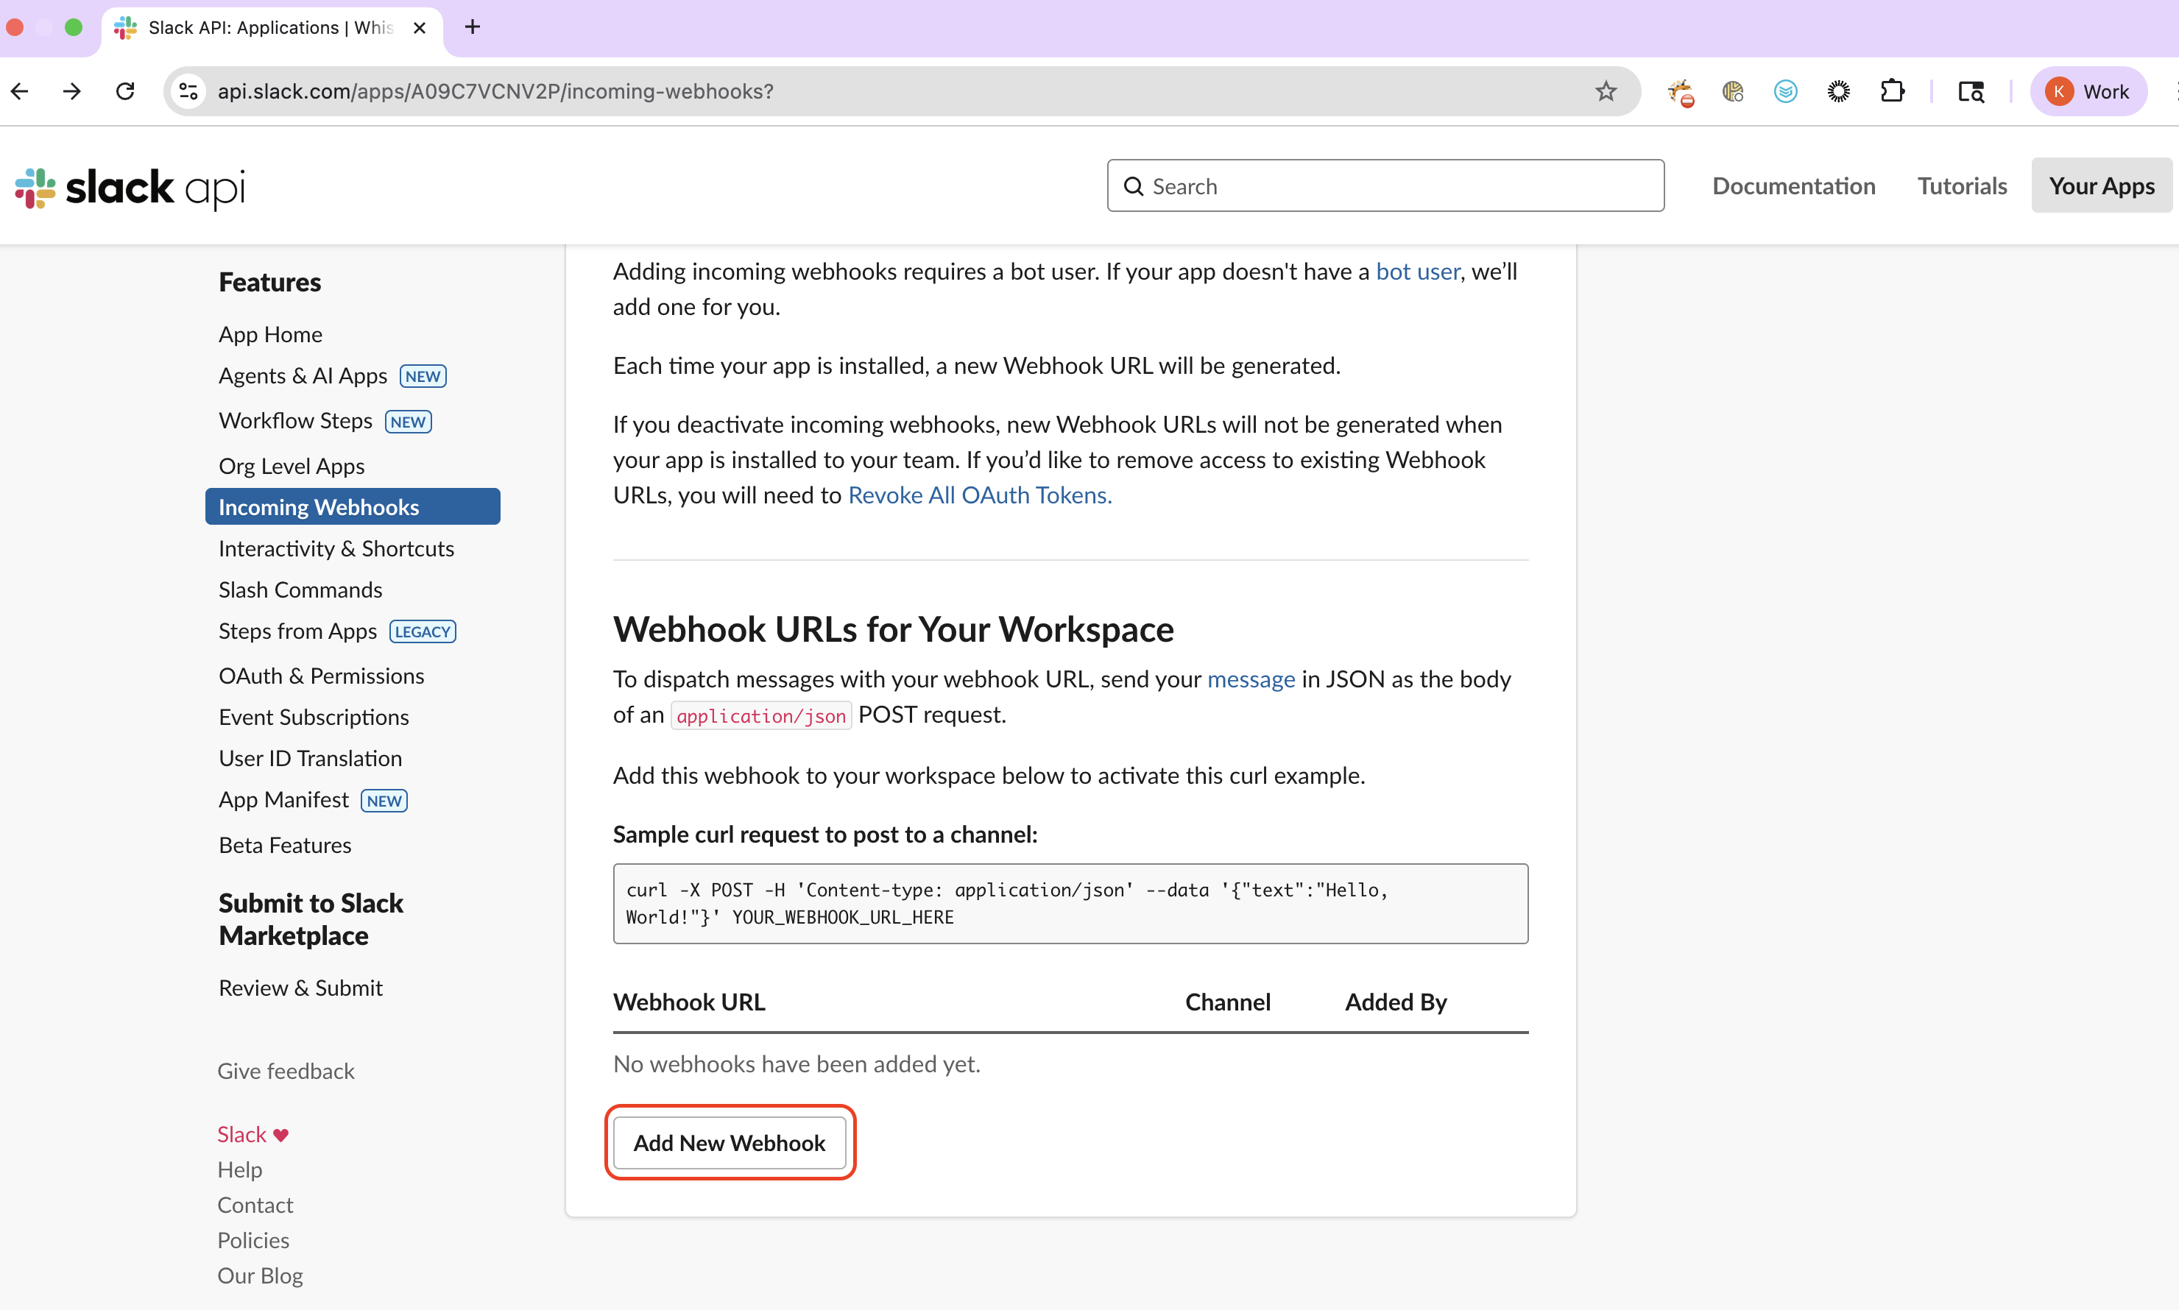Click Add New Webhook button
The height and width of the screenshot is (1310, 2179).
[730, 1142]
